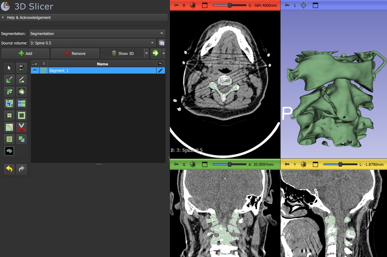
Task: Select the Paint effect tool
Action: pos(9,80)
